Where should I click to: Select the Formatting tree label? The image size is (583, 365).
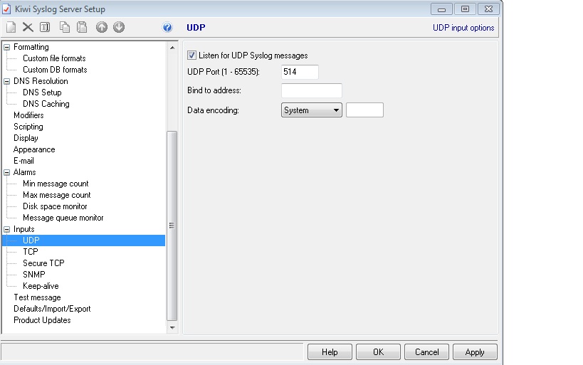[x=31, y=47]
